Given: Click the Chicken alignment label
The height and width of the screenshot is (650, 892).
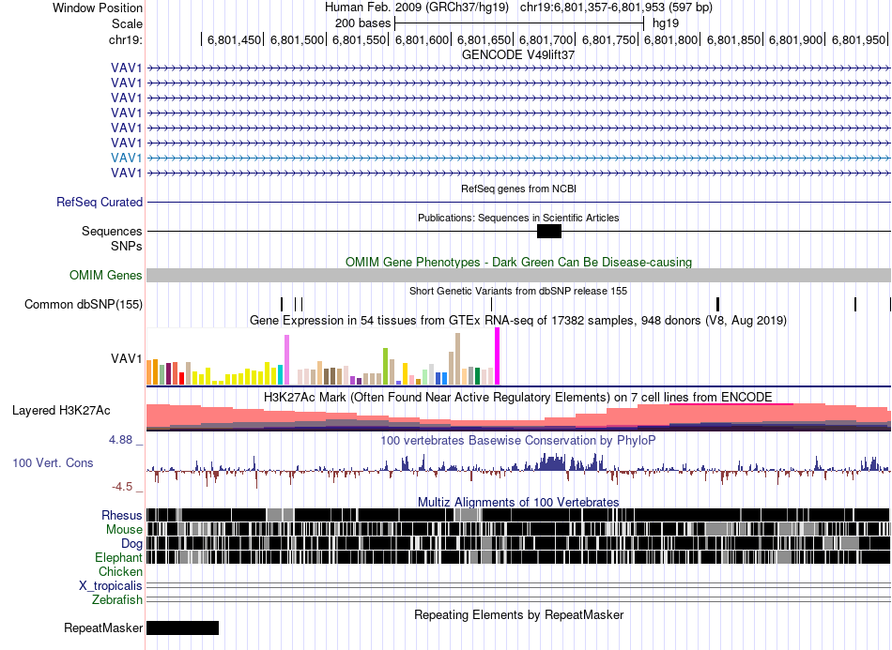Looking at the screenshot, I should pyautogui.click(x=120, y=571).
